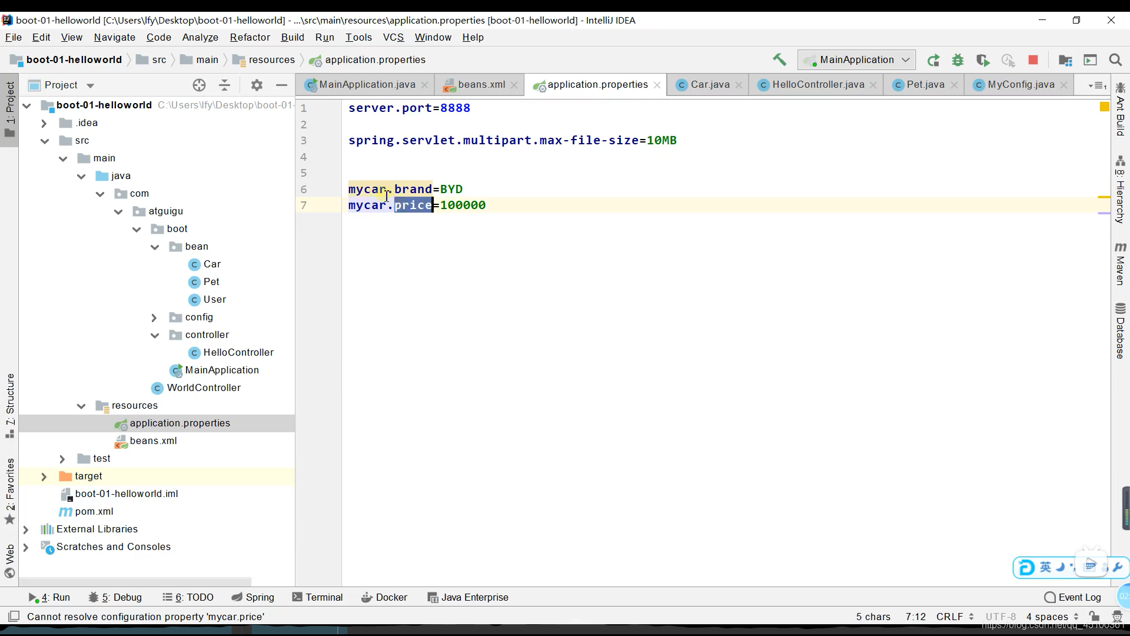Click the Stop application icon in toolbar

(1033, 60)
